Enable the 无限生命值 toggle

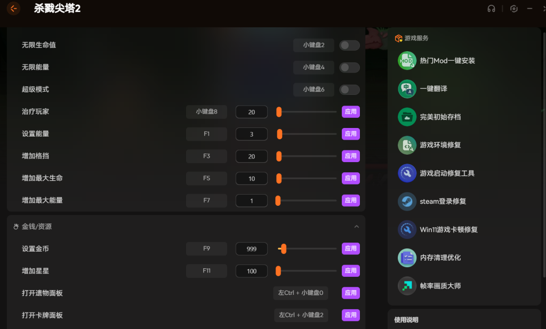coord(349,45)
